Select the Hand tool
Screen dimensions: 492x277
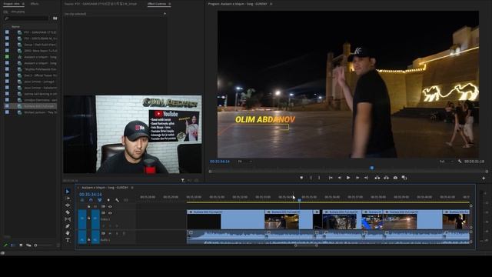(68, 232)
